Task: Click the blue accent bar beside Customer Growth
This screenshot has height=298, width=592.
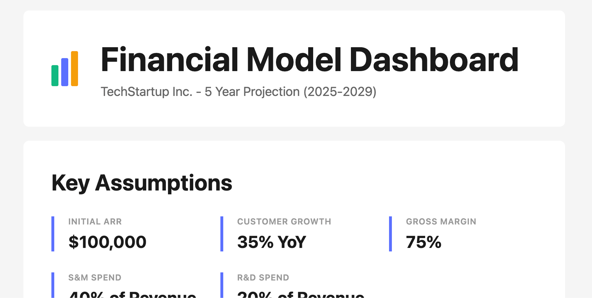Action: pyautogui.click(x=222, y=234)
